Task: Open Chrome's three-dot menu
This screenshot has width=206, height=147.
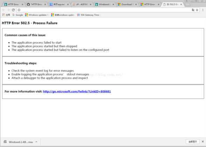Action: coord(203,10)
